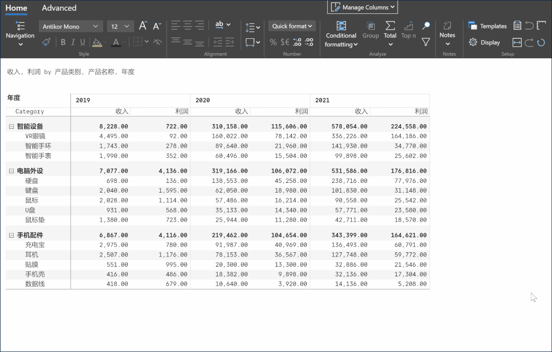Collapse the 智能设备 category row

(11, 126)
